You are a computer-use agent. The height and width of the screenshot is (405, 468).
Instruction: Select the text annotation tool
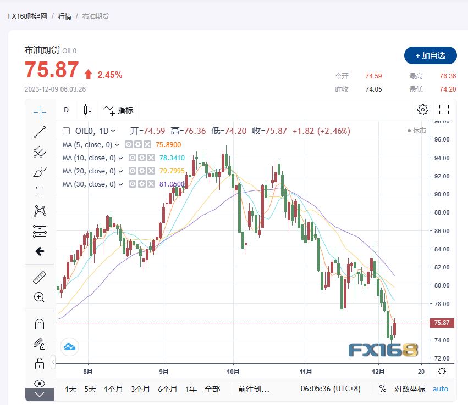pos(40,192)
